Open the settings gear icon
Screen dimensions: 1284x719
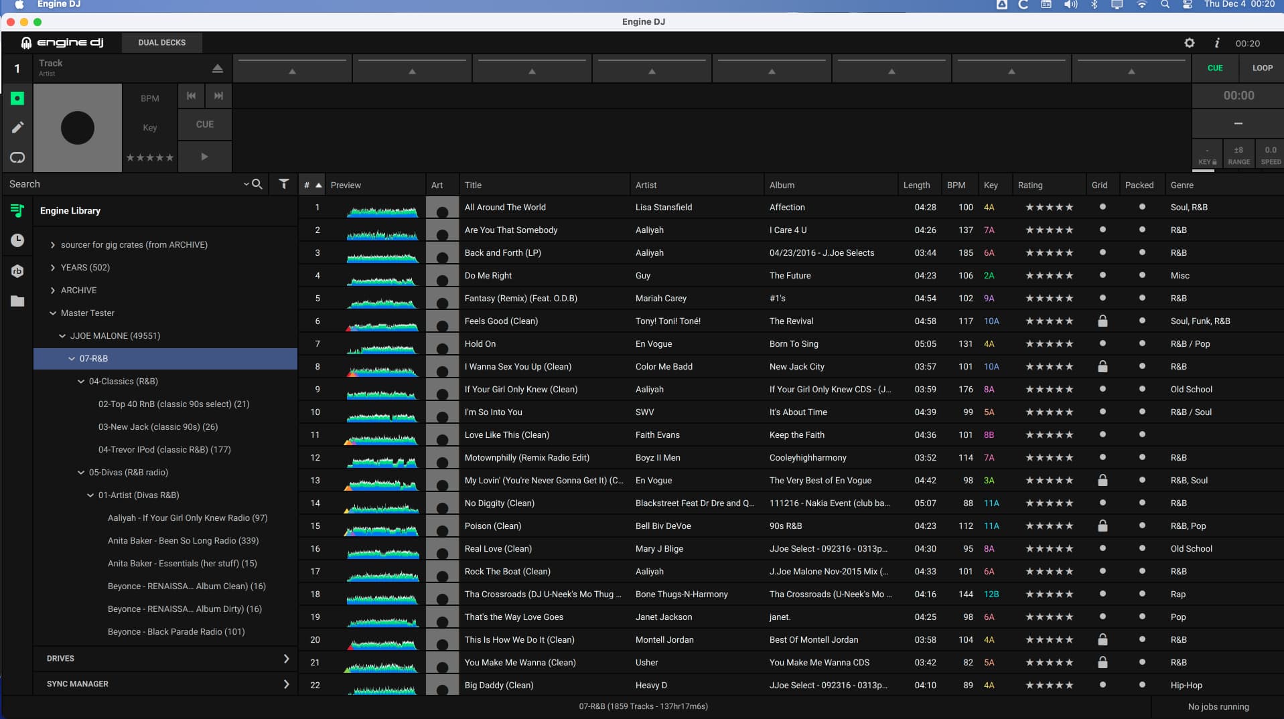click(1189, 43)
